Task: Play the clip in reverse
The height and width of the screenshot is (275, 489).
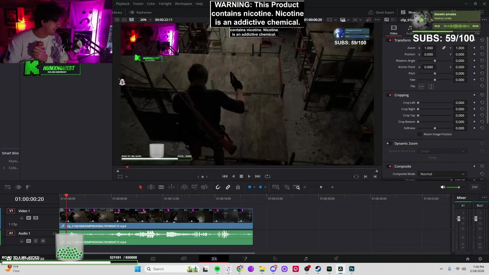Action: point(233,176)
